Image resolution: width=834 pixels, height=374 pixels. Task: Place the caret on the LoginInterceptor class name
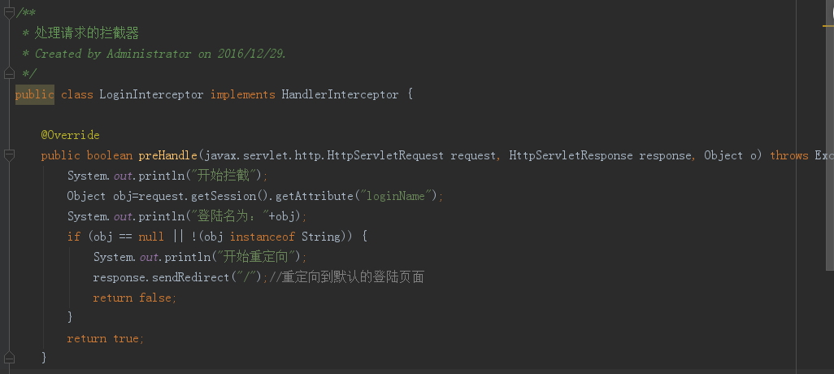click(151, 94)
